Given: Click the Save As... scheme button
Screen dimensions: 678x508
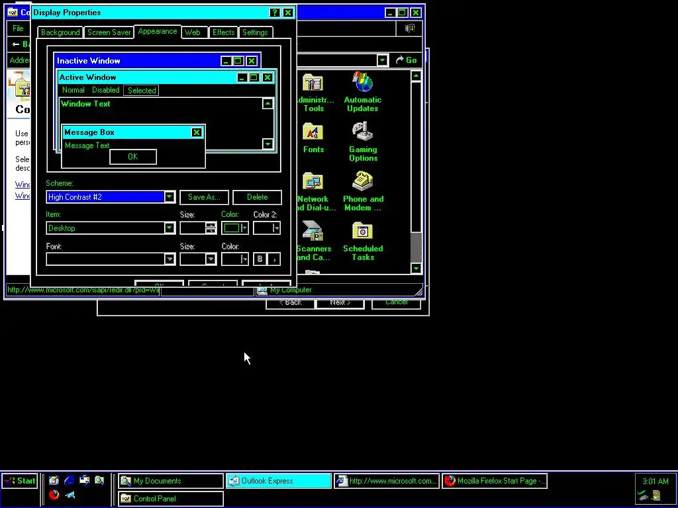Looking at the screenshot, I should click(204, 197).
